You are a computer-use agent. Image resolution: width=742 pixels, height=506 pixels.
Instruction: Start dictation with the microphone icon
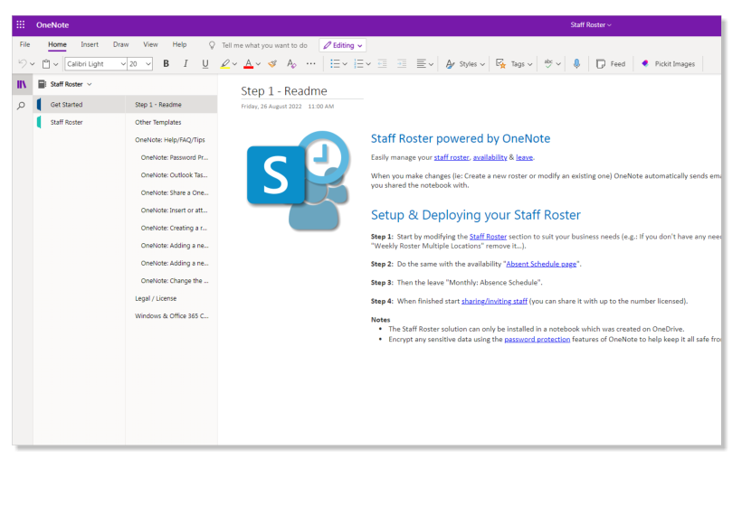click(576, 64)
